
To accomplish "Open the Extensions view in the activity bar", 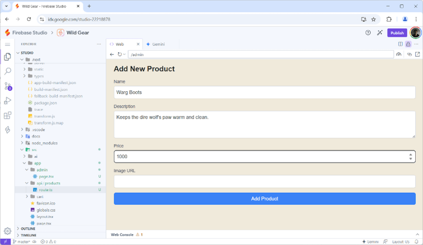I will click(x=7, y=115).
